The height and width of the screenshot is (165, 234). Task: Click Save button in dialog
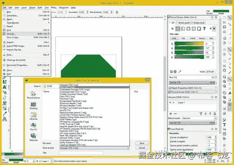point(142,143)
